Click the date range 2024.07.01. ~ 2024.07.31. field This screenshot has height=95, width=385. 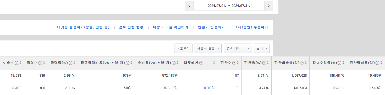[x=229, y=6]
